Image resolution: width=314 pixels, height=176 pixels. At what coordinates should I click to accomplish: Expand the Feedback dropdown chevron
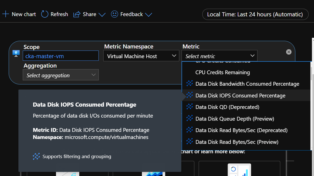[x=149, y=15]
